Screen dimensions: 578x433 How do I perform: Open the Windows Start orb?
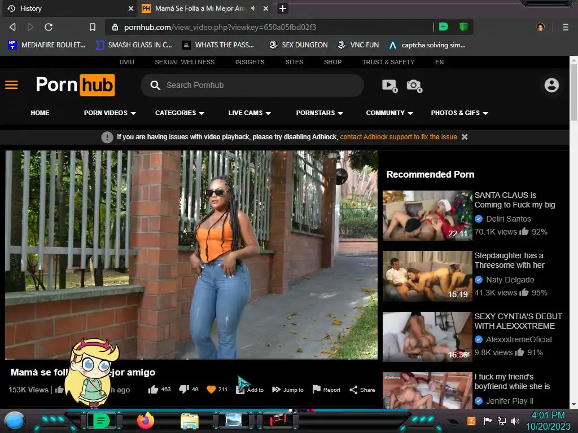coord(14,421)
